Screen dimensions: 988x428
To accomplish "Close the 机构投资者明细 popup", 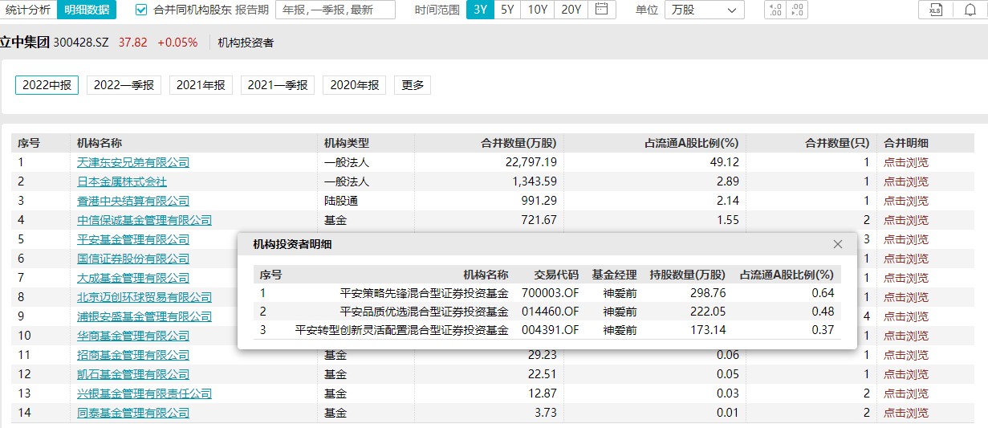I will (838, 244).
